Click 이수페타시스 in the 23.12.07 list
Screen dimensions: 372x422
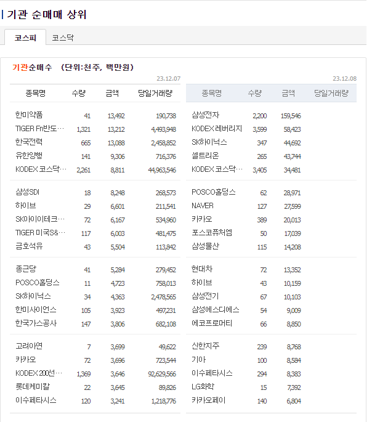point(36,400)
